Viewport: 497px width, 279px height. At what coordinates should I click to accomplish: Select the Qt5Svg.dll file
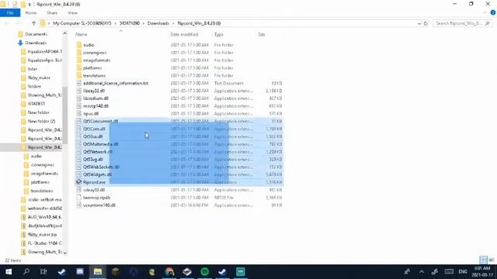pyautogui.click(x=93, y=160)
